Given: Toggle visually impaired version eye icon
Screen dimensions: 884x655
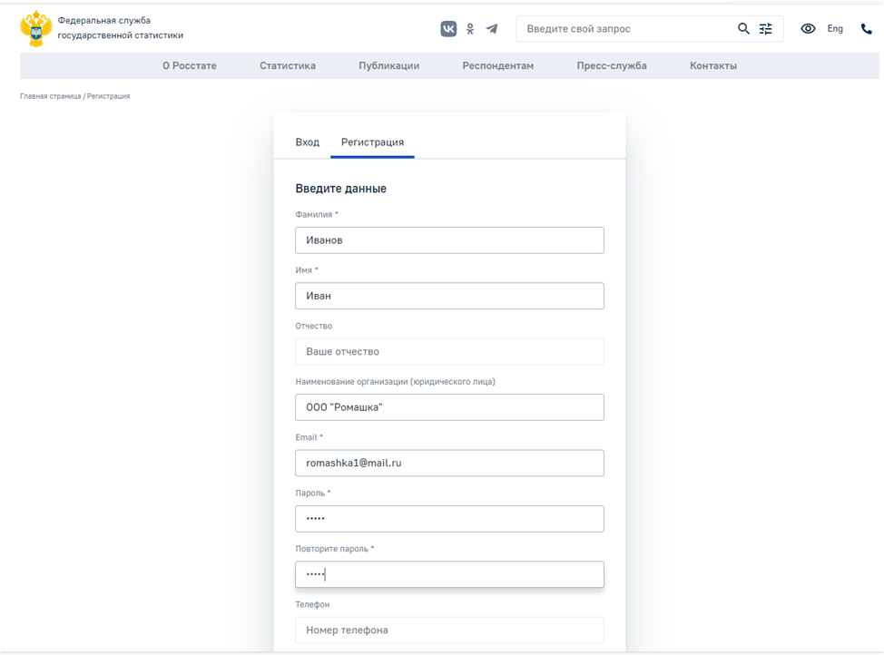Looking at the screenshot, I should pos(808,29).
